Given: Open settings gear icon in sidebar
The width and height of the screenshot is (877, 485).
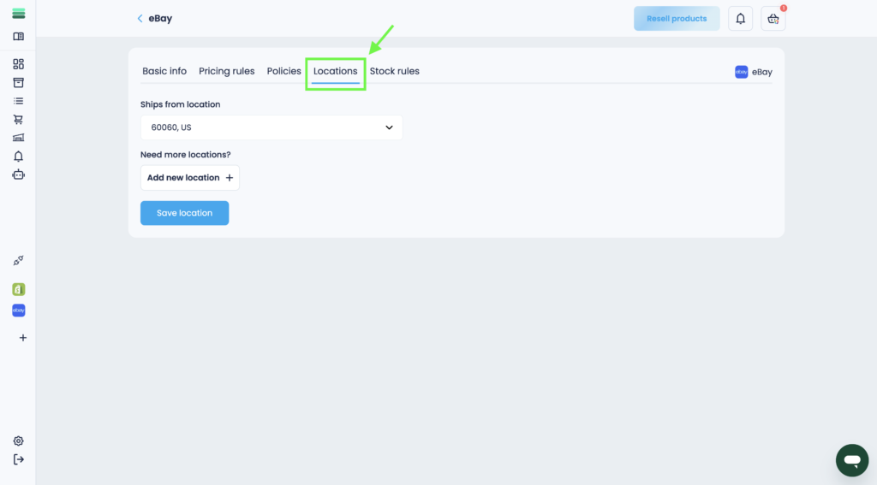Looking at the screenshot, I should (18, 441).
